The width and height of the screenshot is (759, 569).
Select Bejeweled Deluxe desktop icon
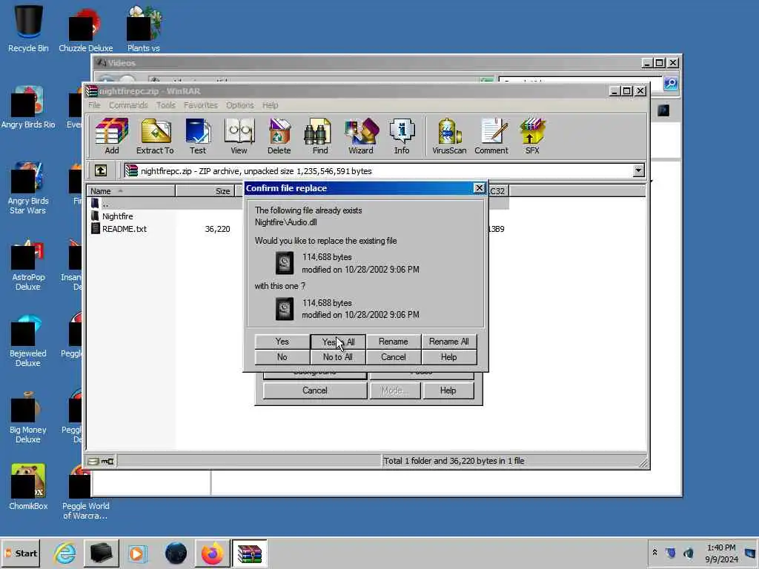pos(28,341)
